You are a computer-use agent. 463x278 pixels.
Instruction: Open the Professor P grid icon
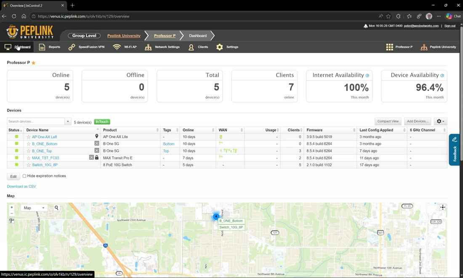point(389,47)
